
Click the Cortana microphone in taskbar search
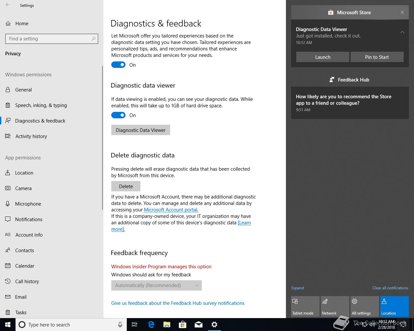pos(120,325)
